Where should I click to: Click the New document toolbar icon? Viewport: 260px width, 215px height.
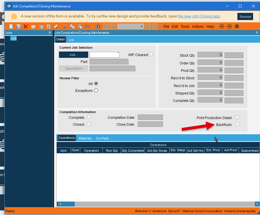coord(11,27)
